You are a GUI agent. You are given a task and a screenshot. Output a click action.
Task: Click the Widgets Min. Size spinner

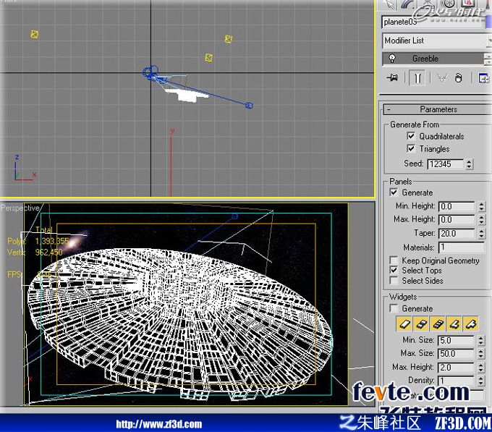(x=481, y=340)
